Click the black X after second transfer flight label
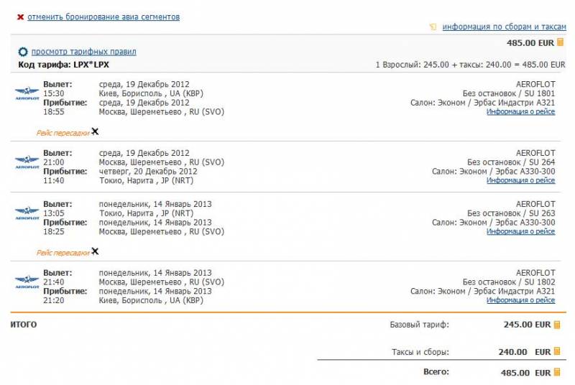The width and height of the screenshot is (575, 385). click(95, 251)
